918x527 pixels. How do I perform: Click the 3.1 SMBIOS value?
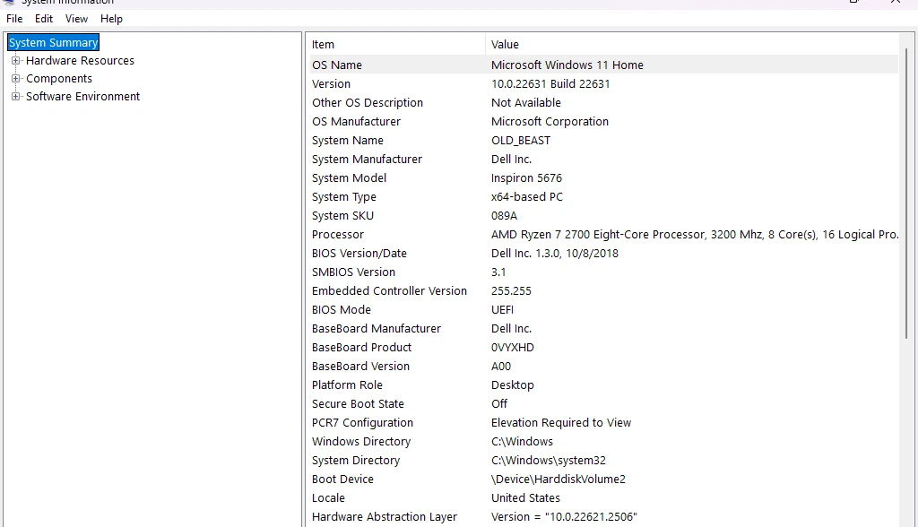pyautogui.click(x=498, y=272)
